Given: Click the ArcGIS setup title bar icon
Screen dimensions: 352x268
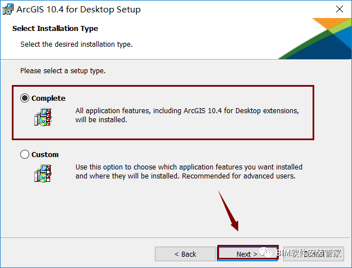Looking at the screenshot, I should point(8,9).
